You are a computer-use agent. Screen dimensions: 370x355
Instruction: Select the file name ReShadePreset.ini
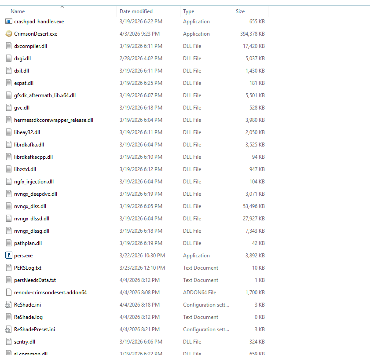pyautogui.click(x=34, y=329)
